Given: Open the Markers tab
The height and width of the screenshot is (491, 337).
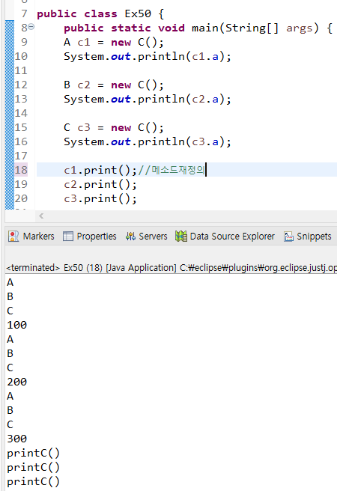Looking at the screenshot, I should [x=31, y=236].
